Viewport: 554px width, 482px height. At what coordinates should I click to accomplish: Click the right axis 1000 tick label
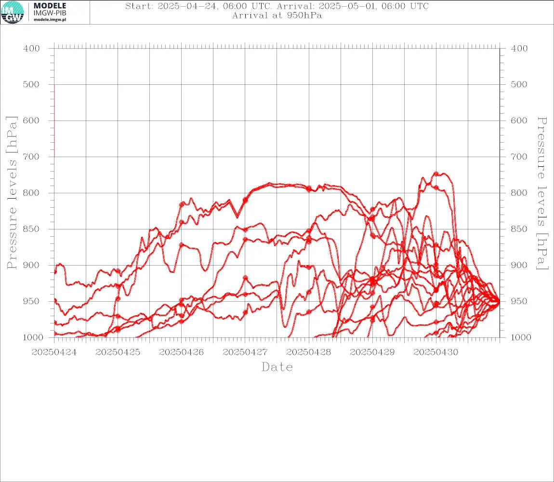click(521, 337)
